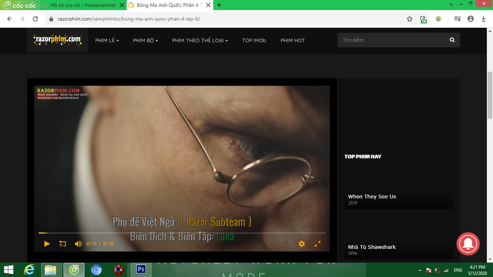Open a new browser tab

(x=219, y=5)
